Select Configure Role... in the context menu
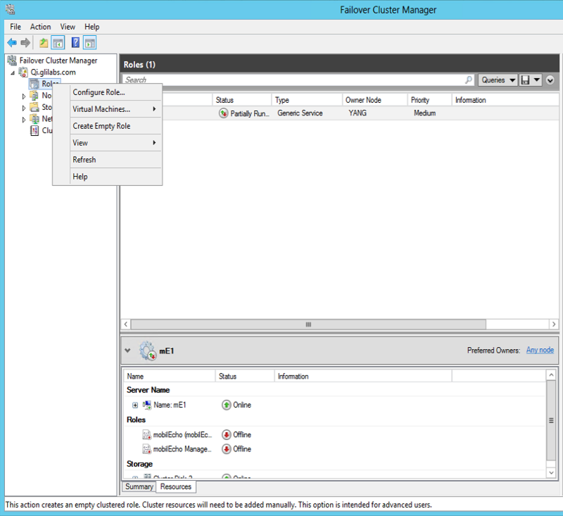The height and width of the screenshot is (516, 563). click(x=99, y=92)
